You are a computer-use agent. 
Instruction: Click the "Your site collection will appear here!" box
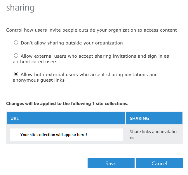66,135
